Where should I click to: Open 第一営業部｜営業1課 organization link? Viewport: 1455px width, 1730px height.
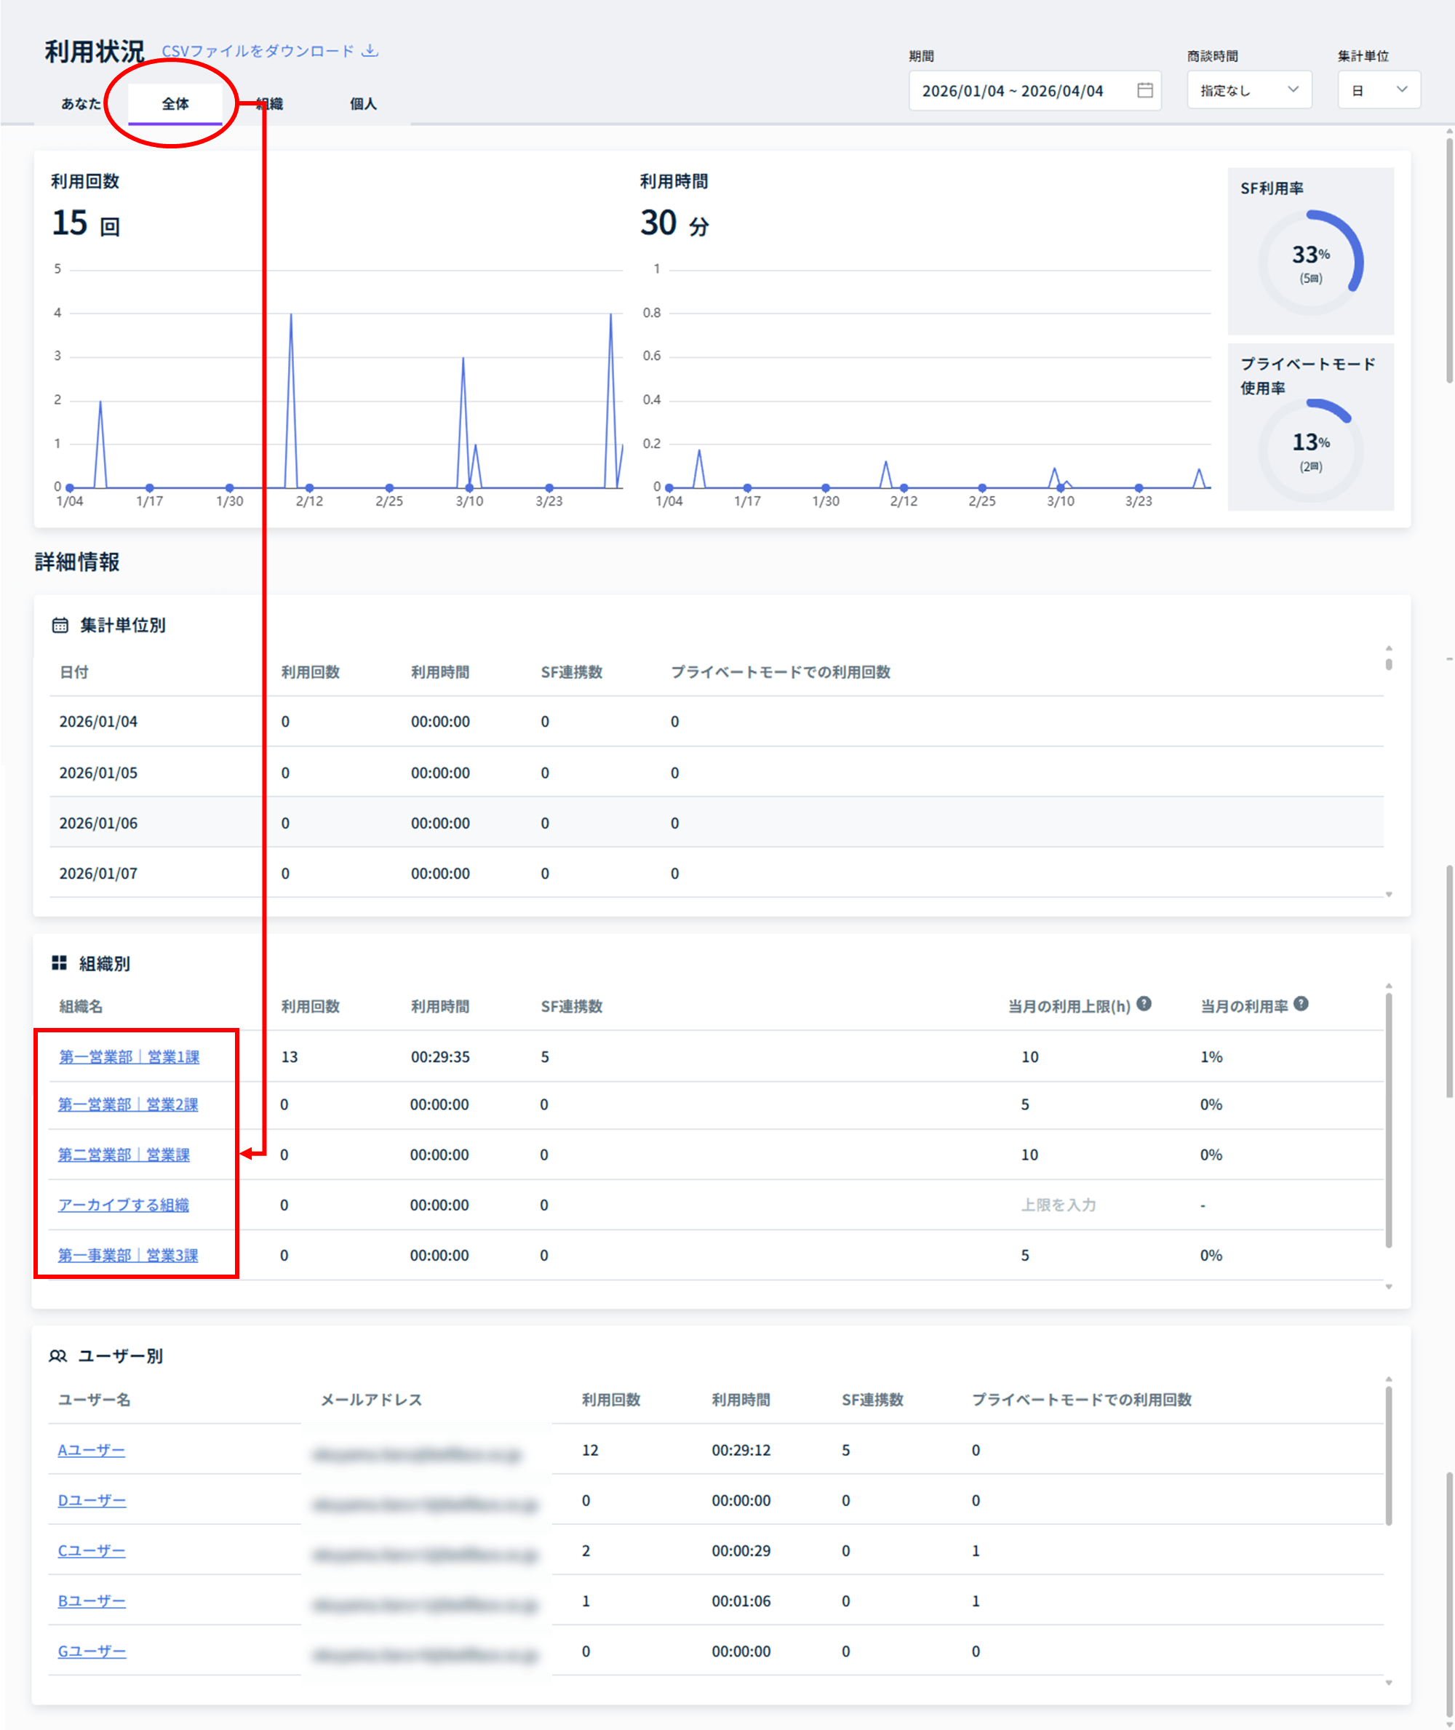click(129, 1057)
